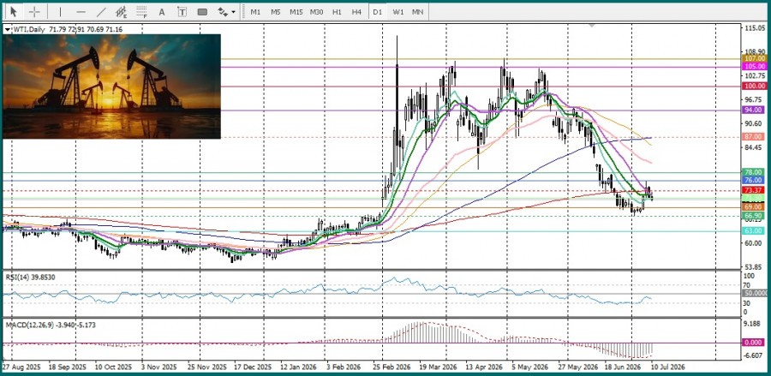Switch chart to M5 timeframe

[275, 11]
